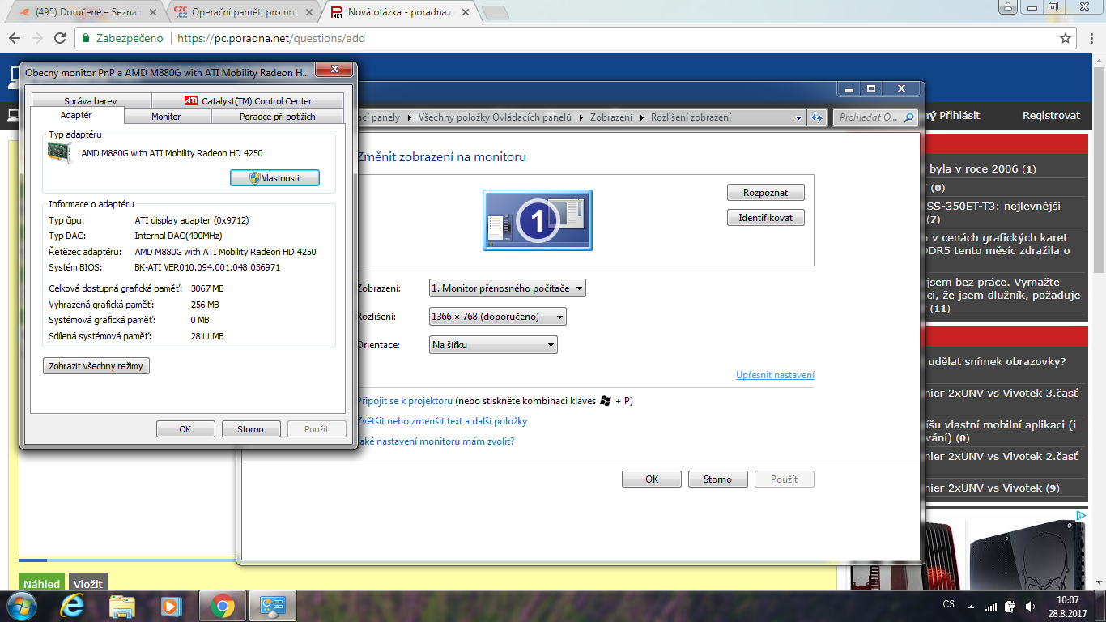This screenshot has height=622, width=1106.
Task: Click the Rozpoznat button
Action: (765, 193)
